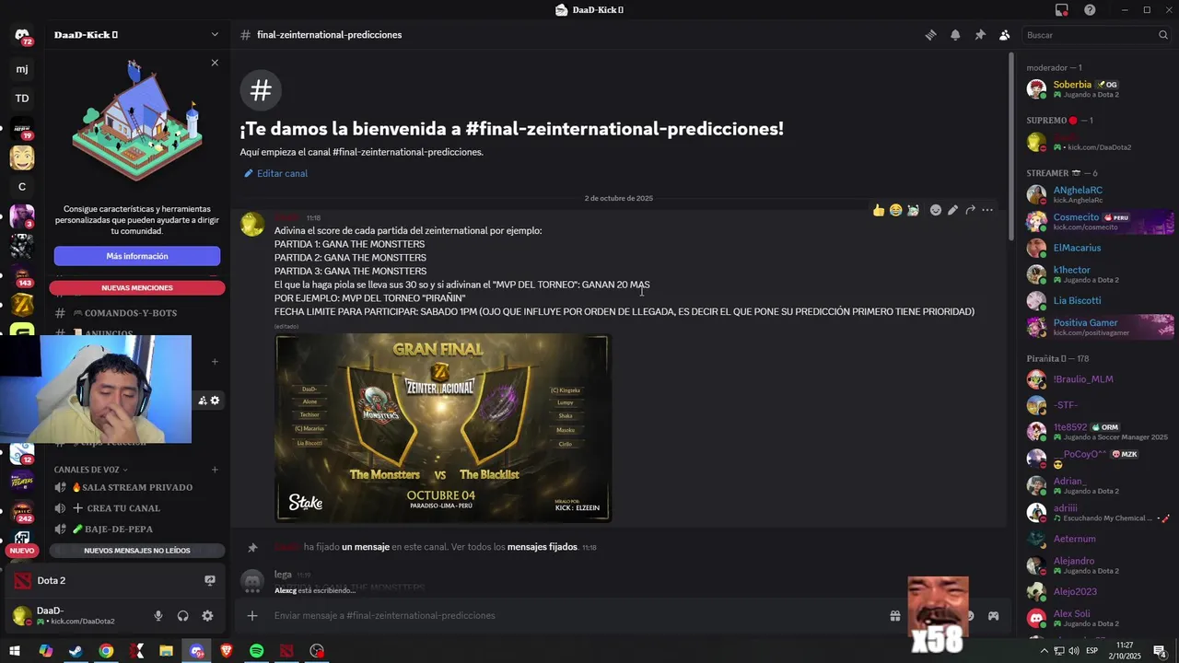Expand the DaaD-Kick server dropdown
Screen dimensions: 1179x663
click(x=215, y=35)
